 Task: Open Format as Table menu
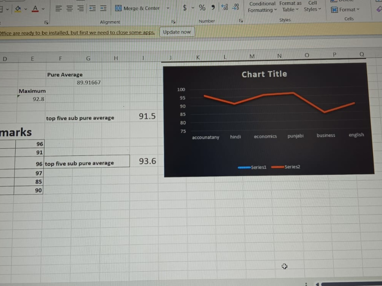[x=290, y=6]
